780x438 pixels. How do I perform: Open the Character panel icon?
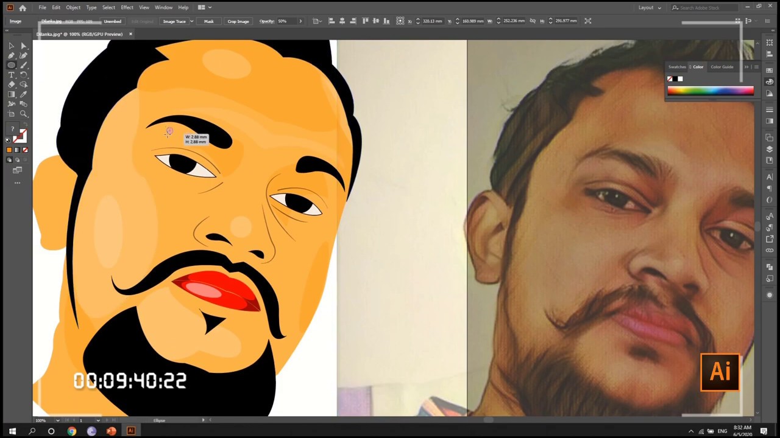point(770,176)
